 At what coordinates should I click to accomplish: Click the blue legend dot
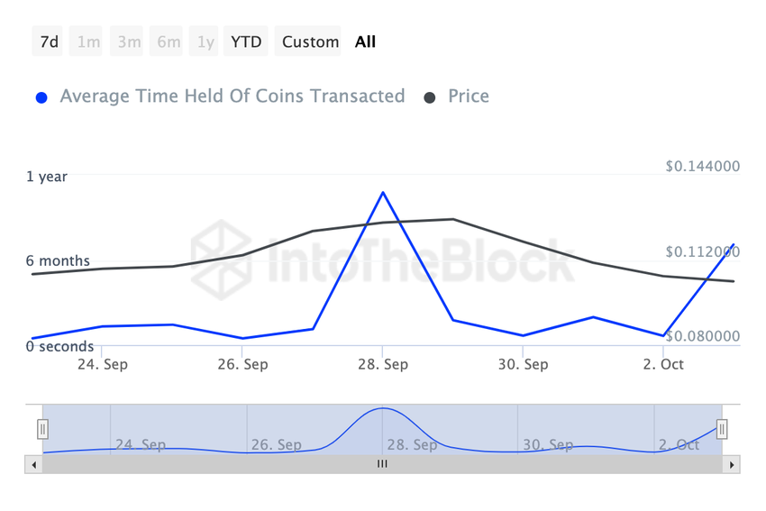[41, 97]
